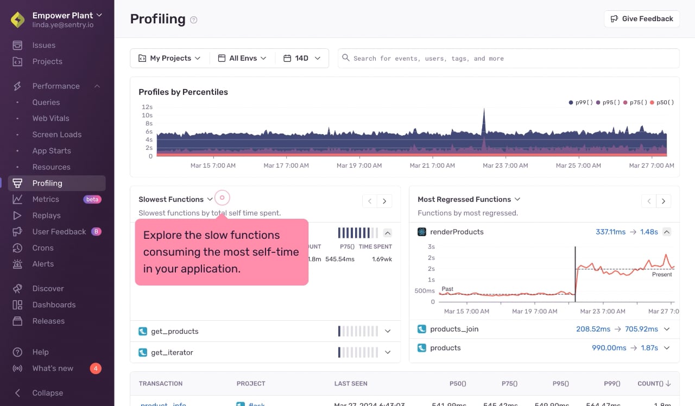Open the Dashboards grid icon
The width and height of the screenshot is (695, 406).
[x=18, y=305]
